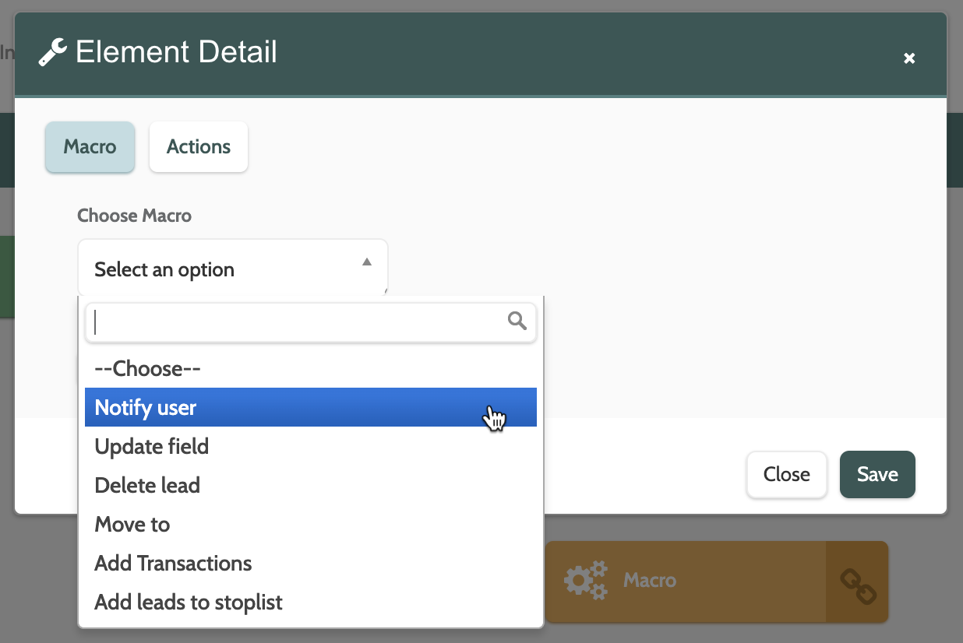Viewport: 963px width, 643px height.
Task: Select 'Add Transactions' from dropdown
Action: pos(173,563)
